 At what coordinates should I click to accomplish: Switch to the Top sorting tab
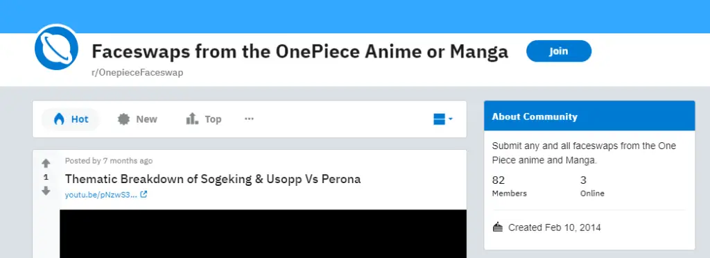pyautogui.click(x=203, y=119)
